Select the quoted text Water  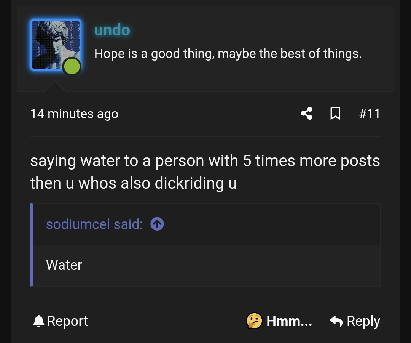point(64,265)
